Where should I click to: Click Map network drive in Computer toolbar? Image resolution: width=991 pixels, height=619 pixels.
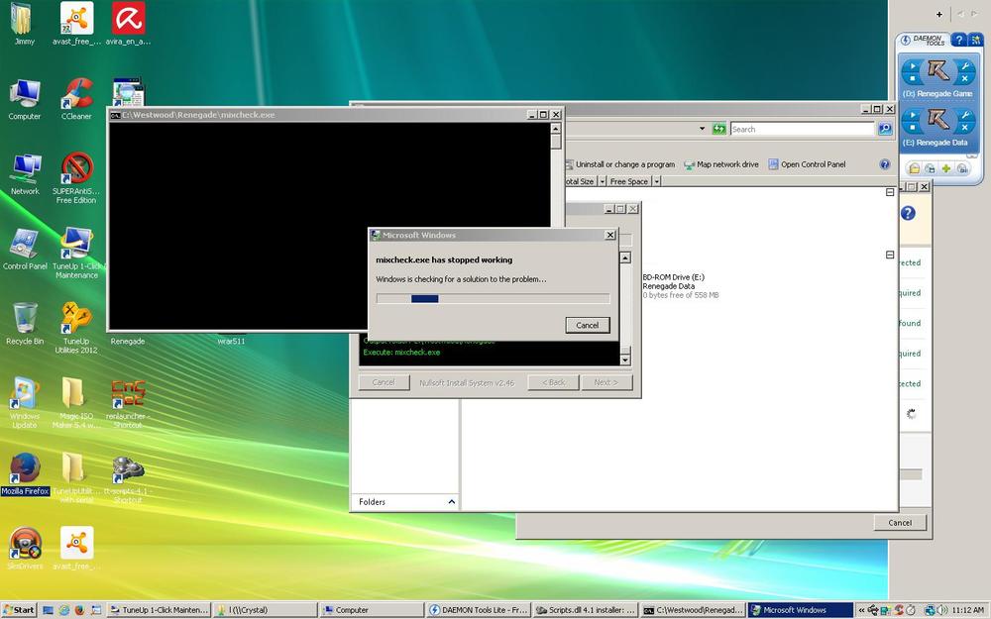(x=721, y=164)
